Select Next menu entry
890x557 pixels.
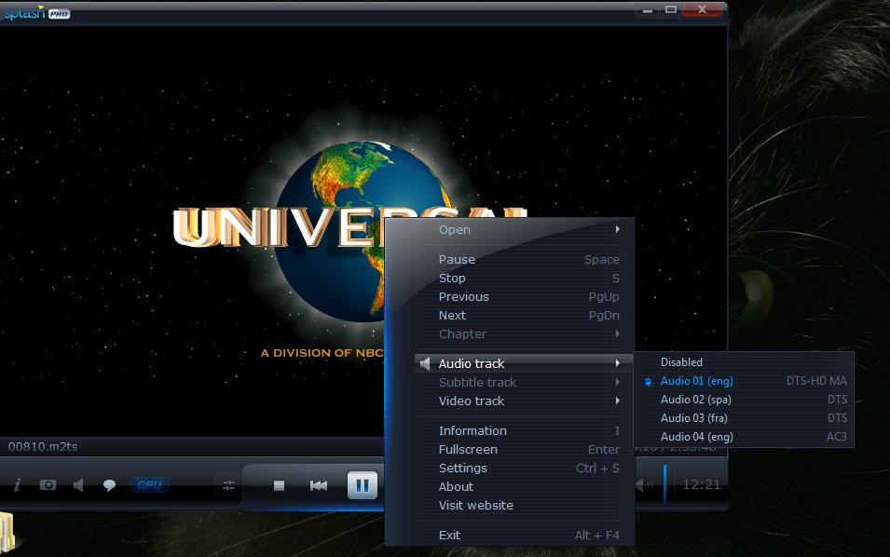point(525,316)
